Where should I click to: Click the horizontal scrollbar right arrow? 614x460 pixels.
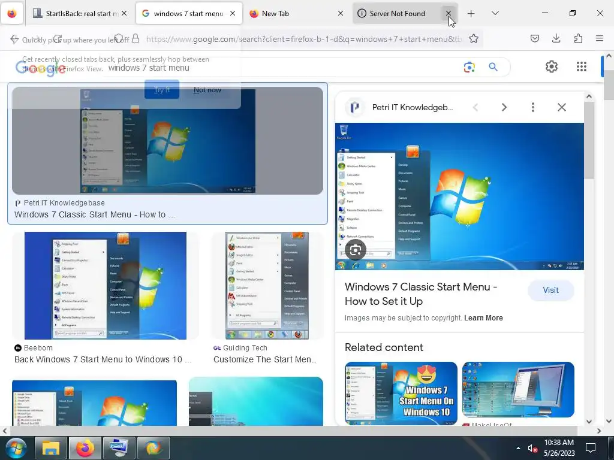pos(599,431)
